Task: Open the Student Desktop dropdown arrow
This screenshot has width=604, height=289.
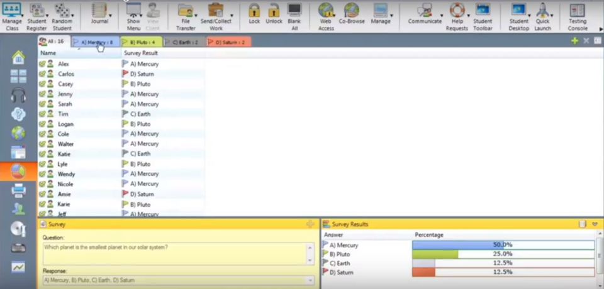Action: tap(529, 16)
